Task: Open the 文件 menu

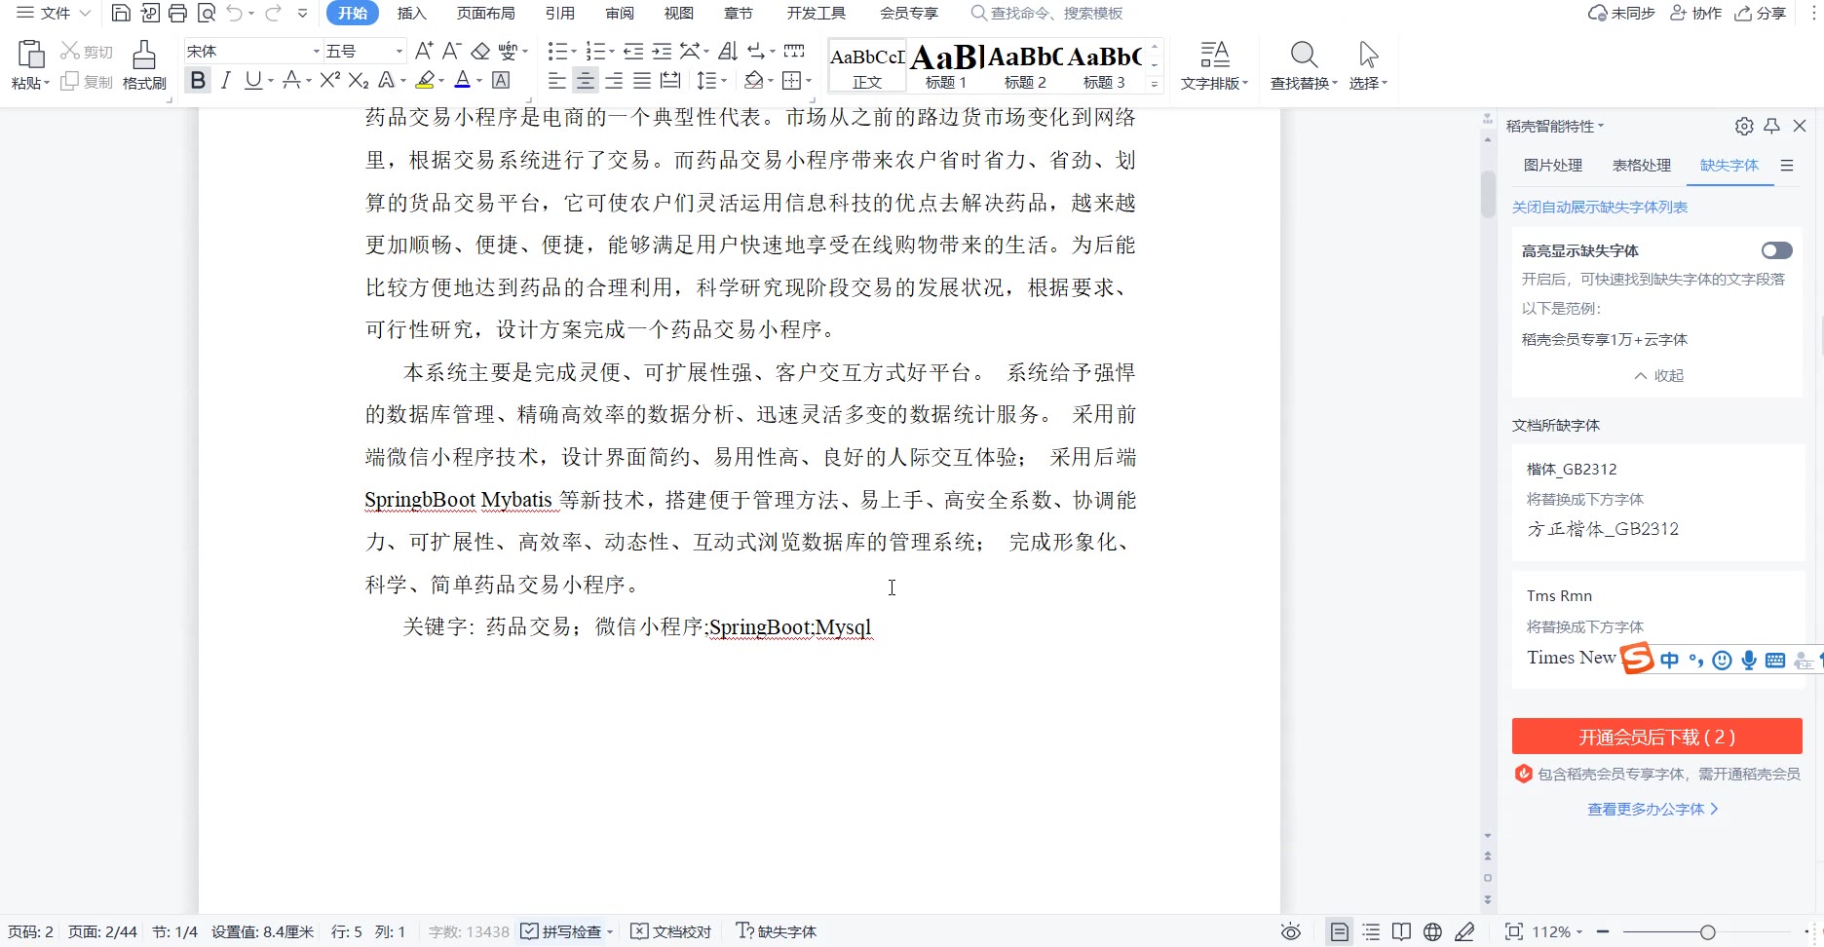Action: (x=54, y=13)
